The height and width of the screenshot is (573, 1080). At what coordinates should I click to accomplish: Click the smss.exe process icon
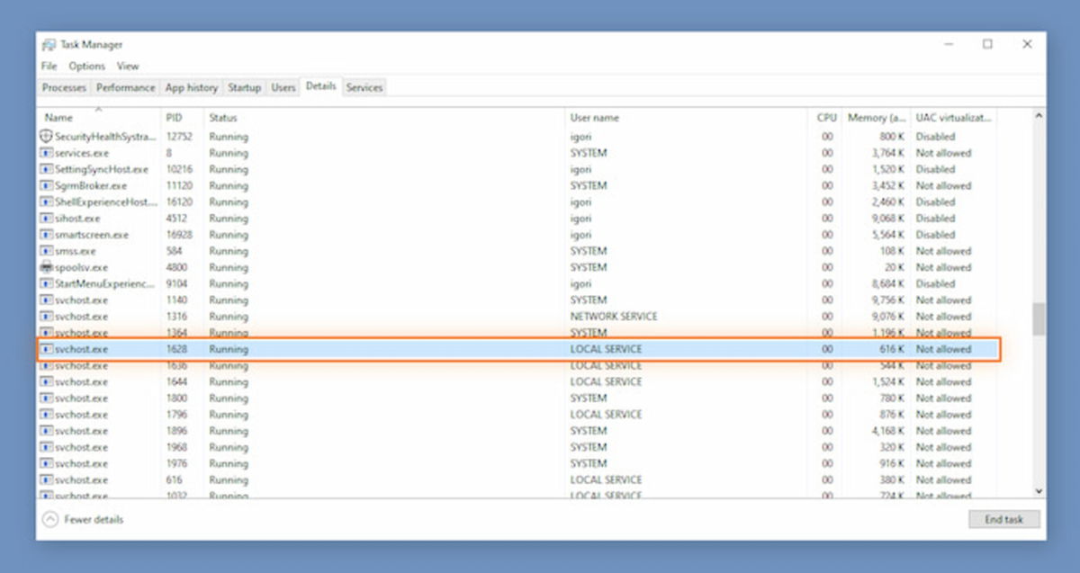pyautogui.click(x=47, y=251)
